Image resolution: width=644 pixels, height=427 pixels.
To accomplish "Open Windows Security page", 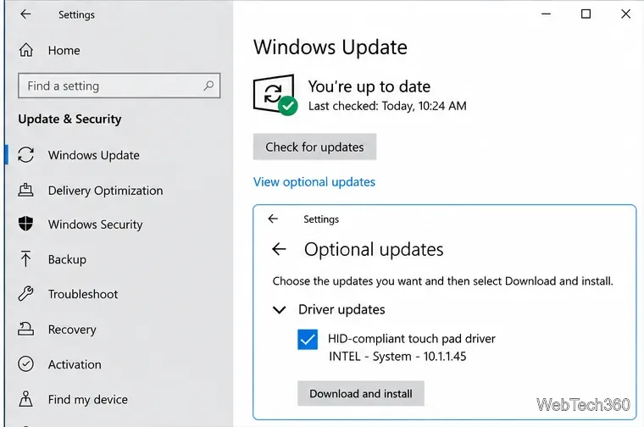I will point(95,225).
